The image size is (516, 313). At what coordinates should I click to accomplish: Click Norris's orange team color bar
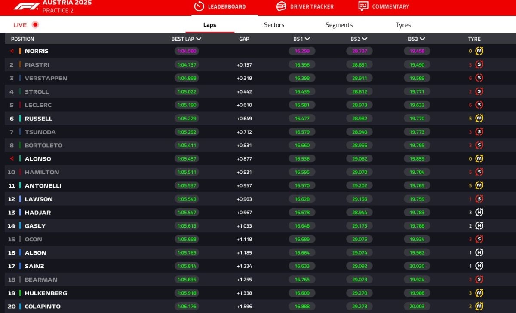coord(20,51)
